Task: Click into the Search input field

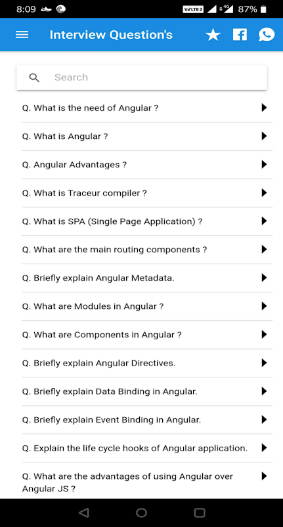Action: click(142, 78)
